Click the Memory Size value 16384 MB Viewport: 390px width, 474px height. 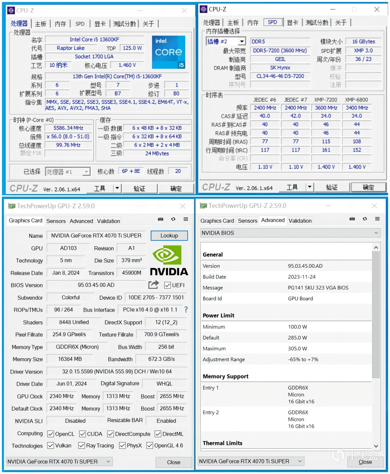click(x=70, y=359)
